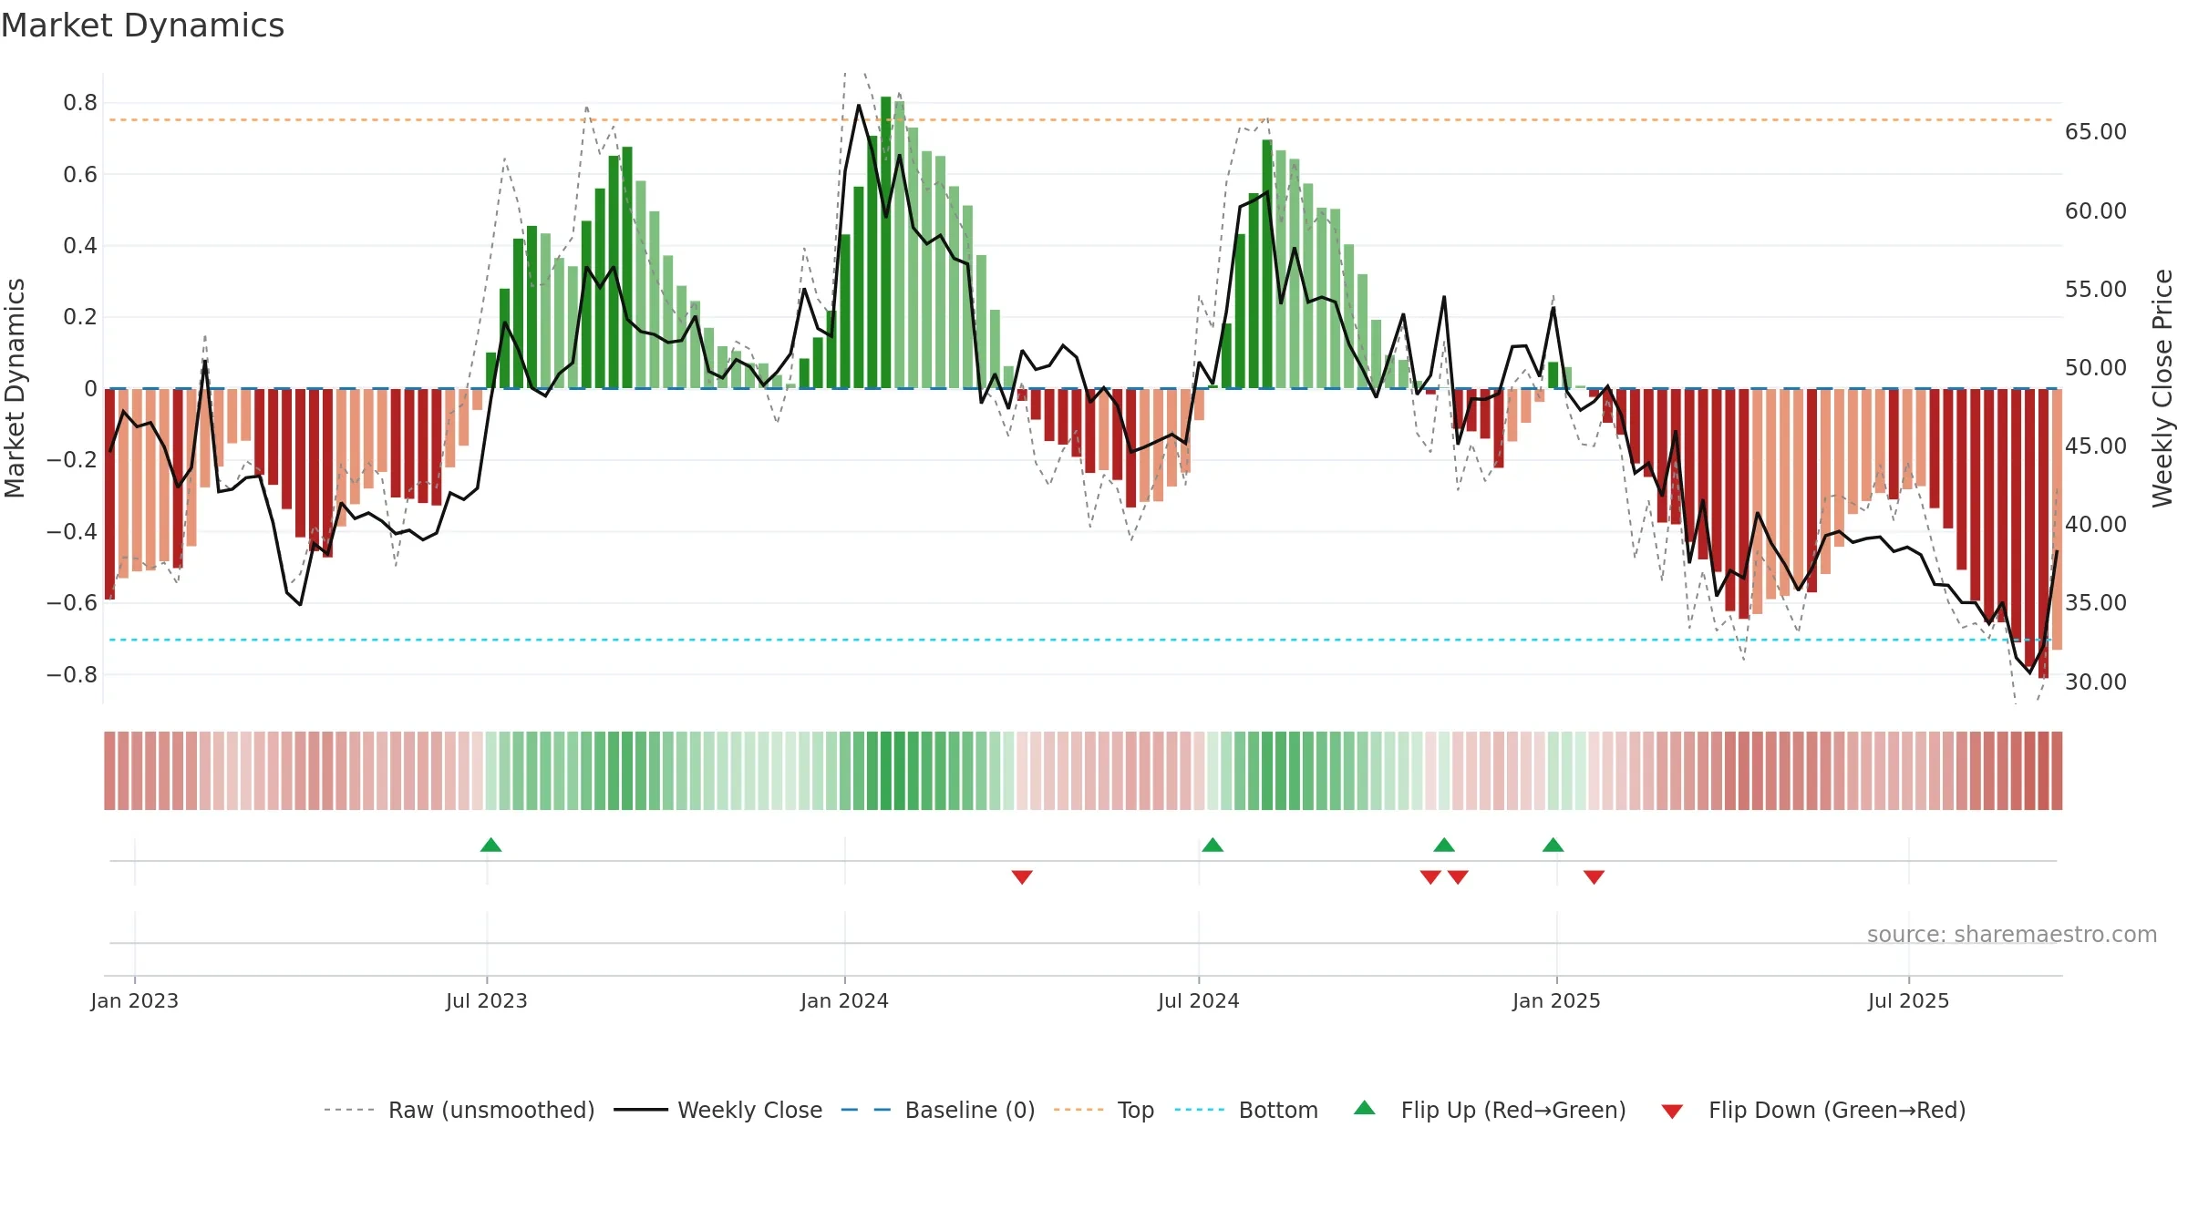Click the 50.00 right-axis tick label
The image size is (2188, 1230).
point(2096,368)
